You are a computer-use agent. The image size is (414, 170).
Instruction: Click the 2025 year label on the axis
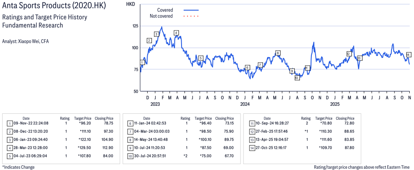[335, 104]
